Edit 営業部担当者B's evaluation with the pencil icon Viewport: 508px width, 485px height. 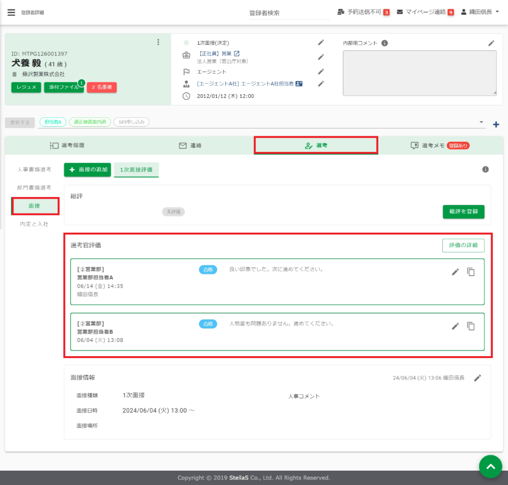(455, 326)
